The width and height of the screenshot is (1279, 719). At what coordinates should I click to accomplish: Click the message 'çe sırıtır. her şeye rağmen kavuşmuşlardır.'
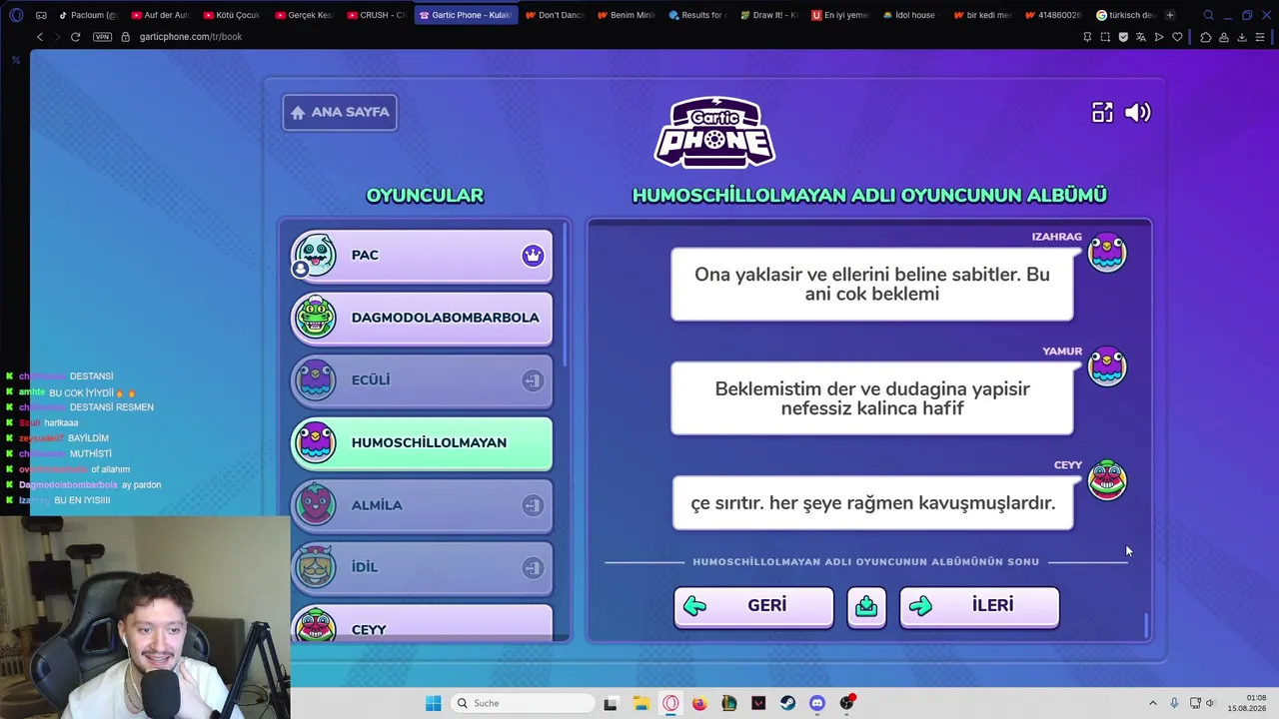click(x=872, y=503)
